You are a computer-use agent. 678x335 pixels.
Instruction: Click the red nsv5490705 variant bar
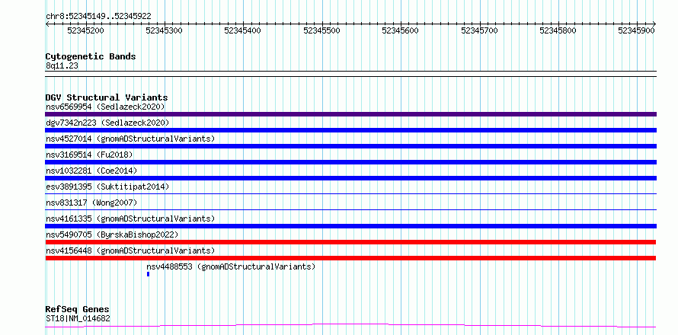[x=350, y=242]
